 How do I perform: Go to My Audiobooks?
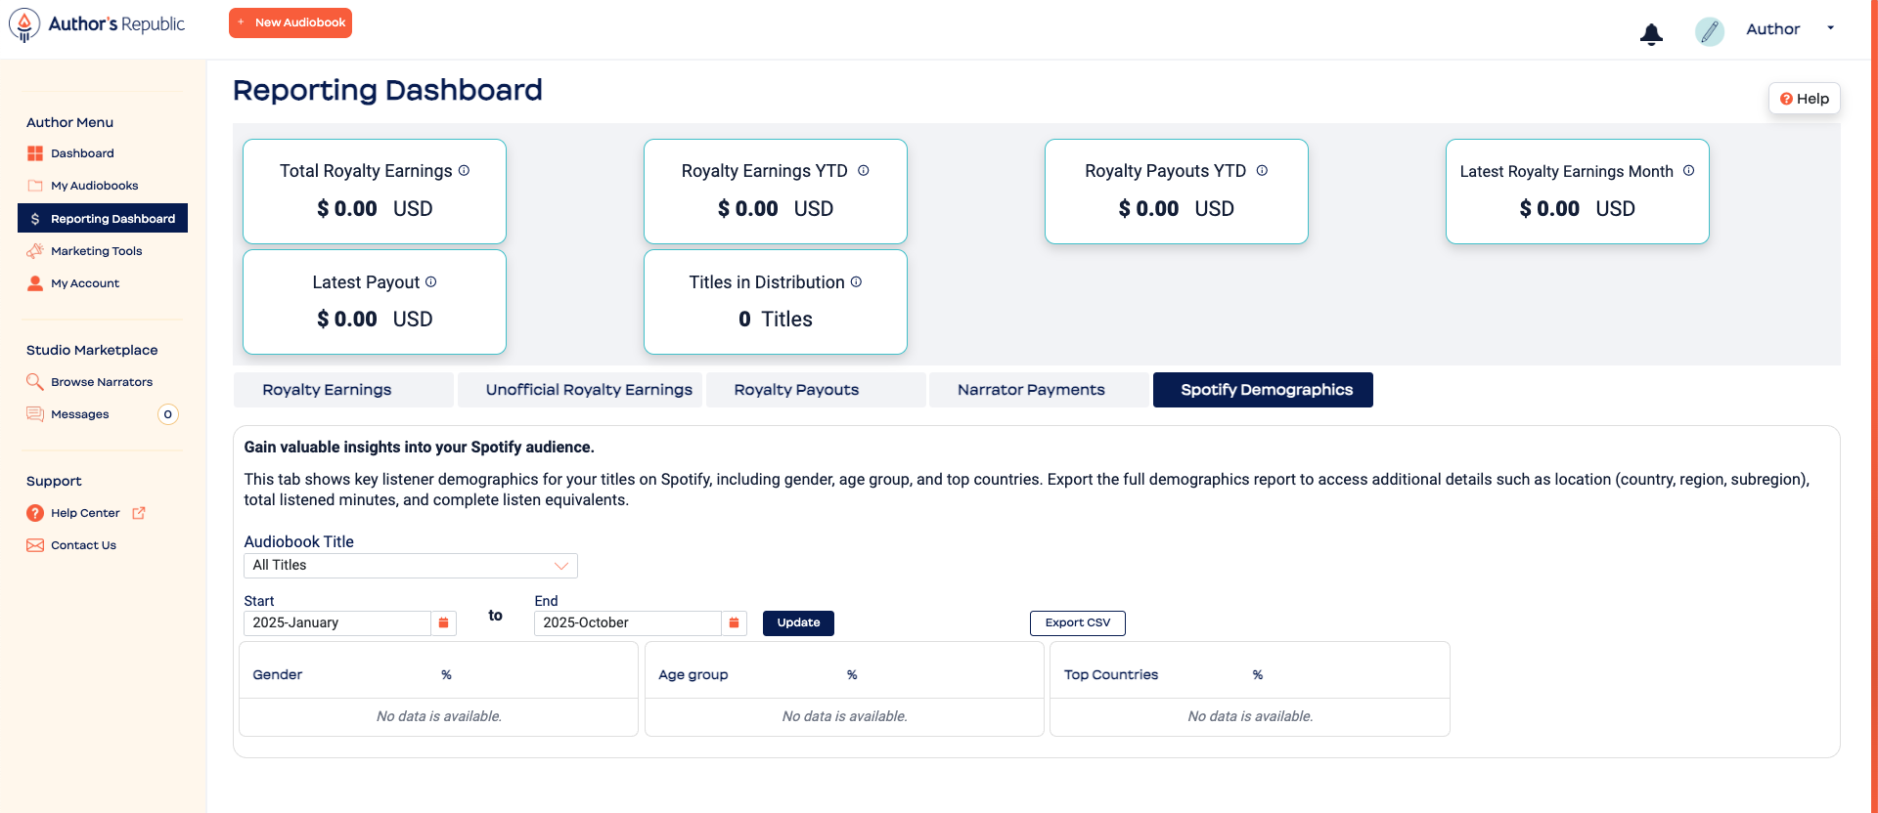click(95, 186)
